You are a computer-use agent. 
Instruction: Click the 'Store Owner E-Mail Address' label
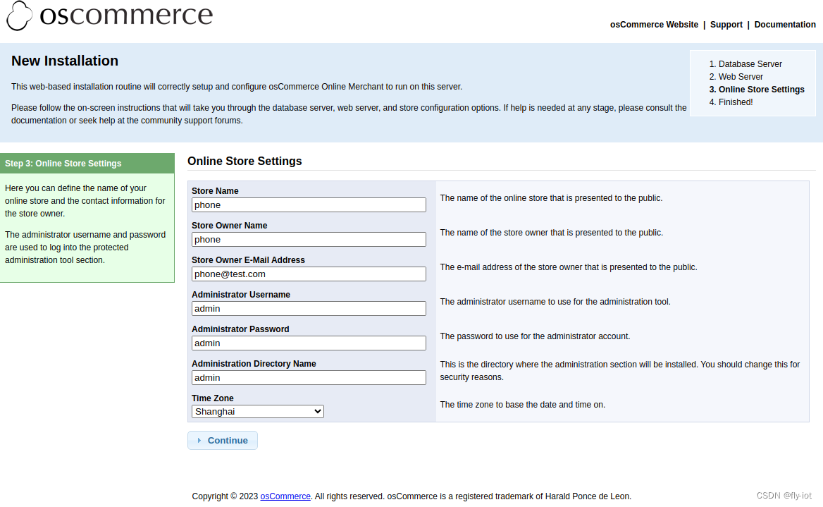tap(248, 260)
